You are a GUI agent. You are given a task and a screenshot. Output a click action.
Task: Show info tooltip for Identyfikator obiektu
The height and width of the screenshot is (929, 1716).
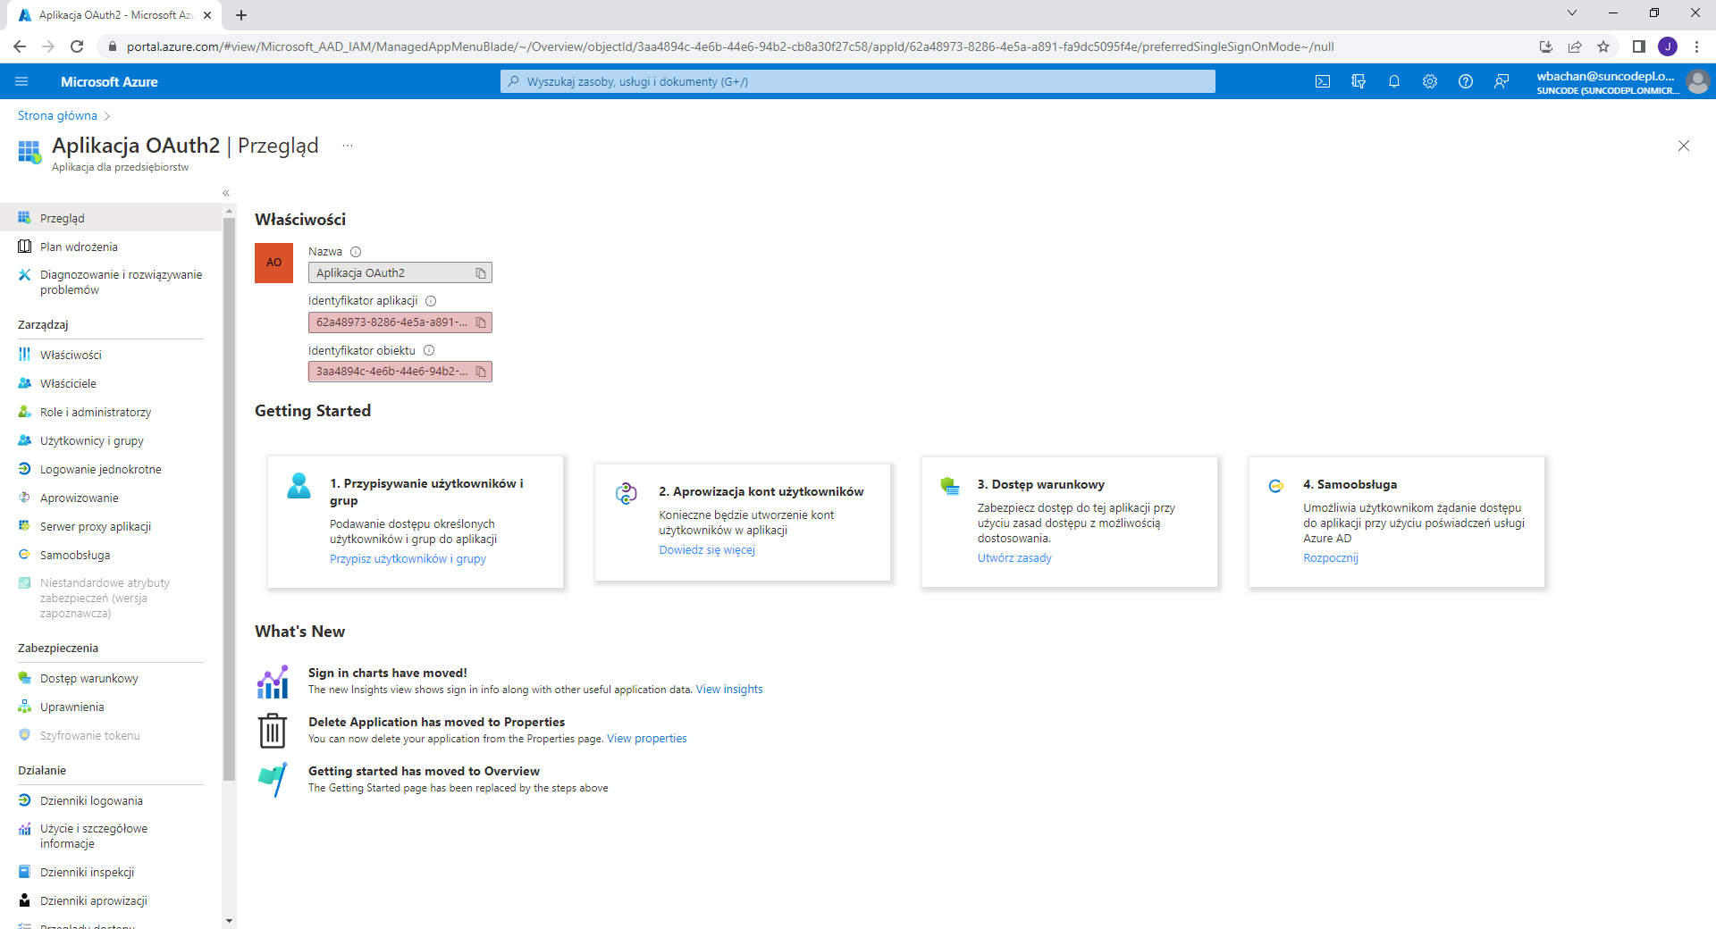coord(429,351)
